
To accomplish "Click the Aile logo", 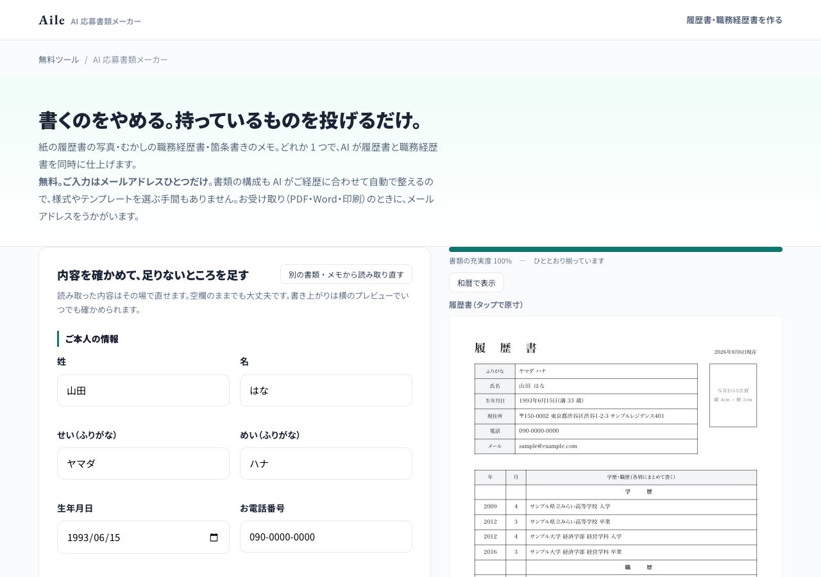I will click(x=51, y=20).
